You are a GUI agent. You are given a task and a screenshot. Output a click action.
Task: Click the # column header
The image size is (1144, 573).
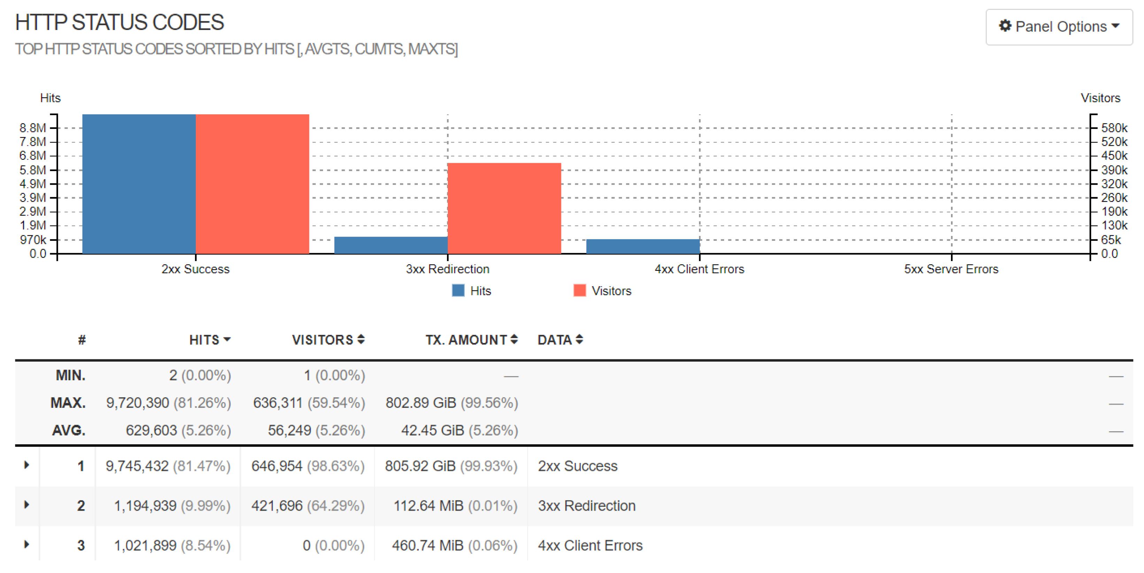(82, 340)
